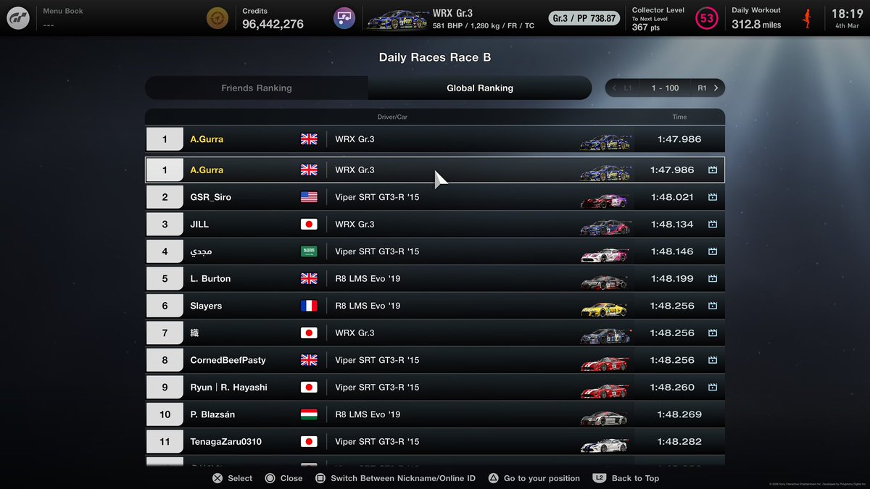Click JILL's WRX car thumbnail
Viewport: 870px width, 489px height.
point(605,227)
